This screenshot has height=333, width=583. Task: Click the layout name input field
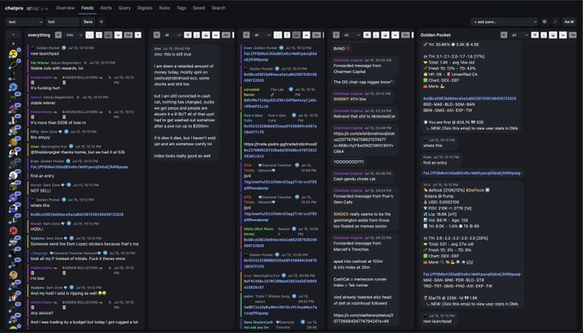pos(63,22)
